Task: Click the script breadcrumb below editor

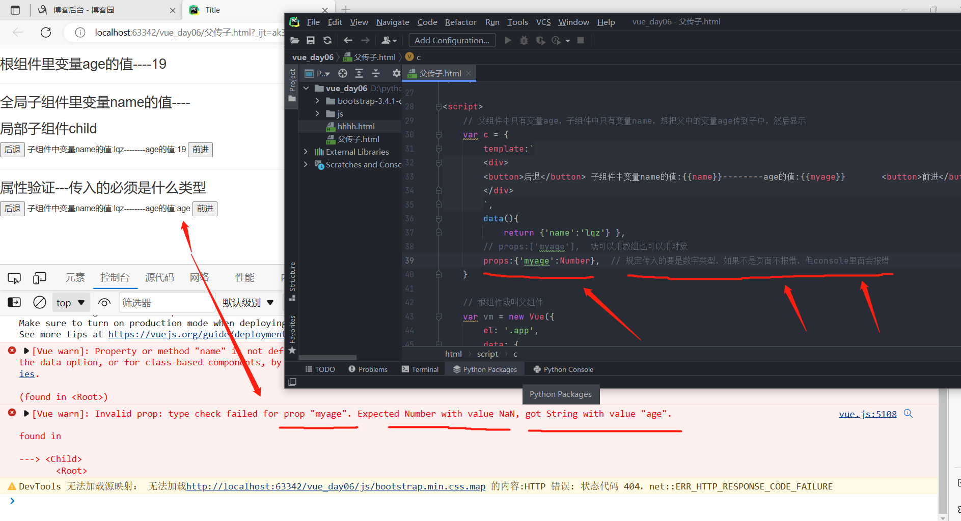Action: point(487,354)
